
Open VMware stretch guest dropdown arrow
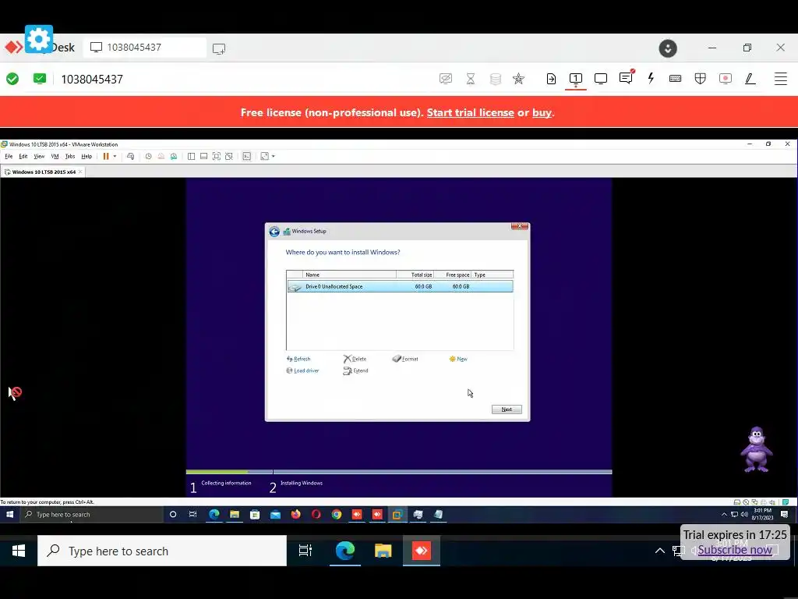pos(274,156)
